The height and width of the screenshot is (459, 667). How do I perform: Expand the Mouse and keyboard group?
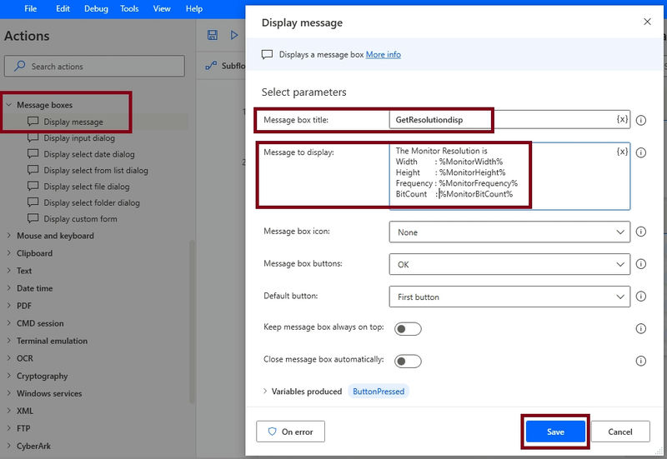pos(9,236)
